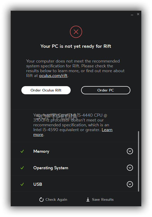Click the green checkmark next to Operating System
Screen dimensions: 152x217
click(x=22, y=168)
